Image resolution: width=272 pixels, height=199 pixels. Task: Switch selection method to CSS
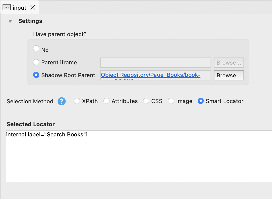(x=146, y=101)
